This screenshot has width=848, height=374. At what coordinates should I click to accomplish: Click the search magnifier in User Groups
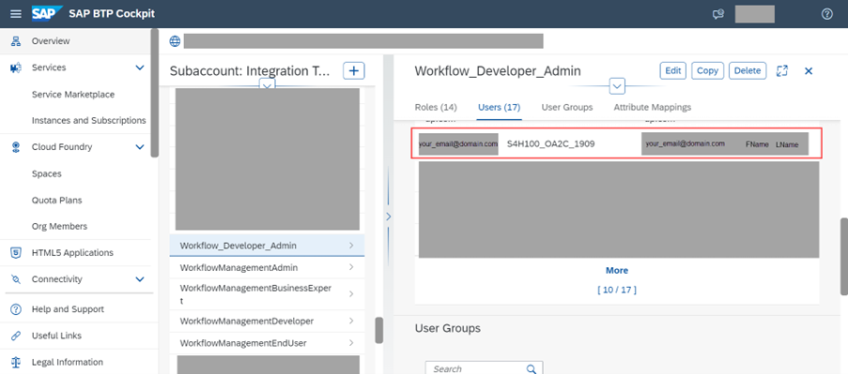532,368
